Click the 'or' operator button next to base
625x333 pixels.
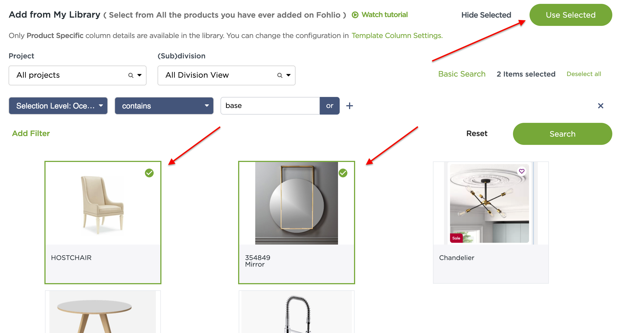[329, 105]
